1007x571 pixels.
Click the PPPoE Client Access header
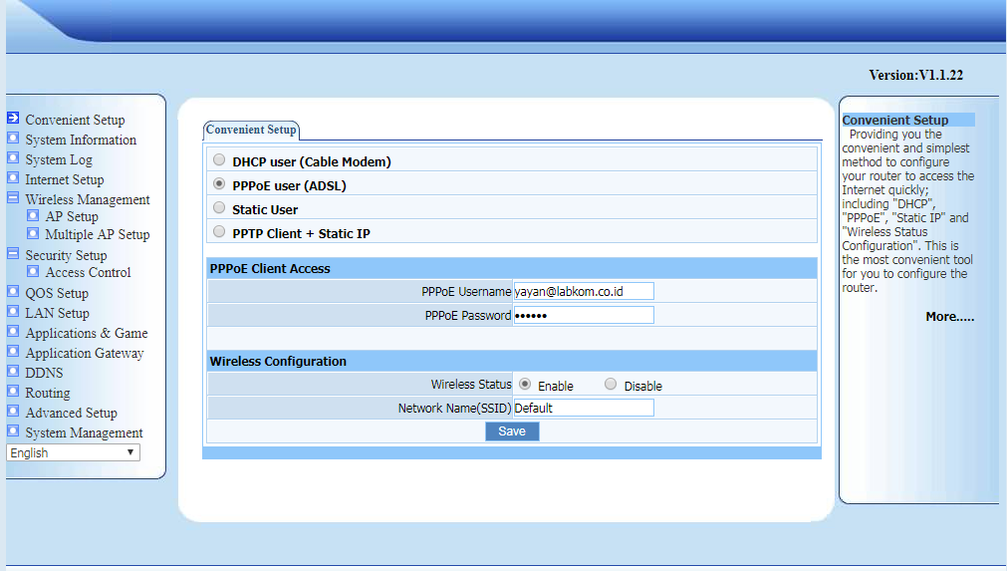pos(270,269)
